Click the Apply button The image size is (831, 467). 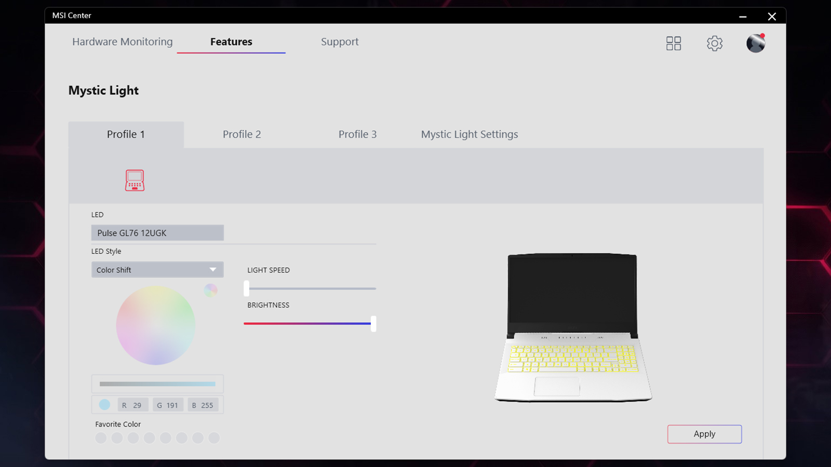[x=704, y=434]
